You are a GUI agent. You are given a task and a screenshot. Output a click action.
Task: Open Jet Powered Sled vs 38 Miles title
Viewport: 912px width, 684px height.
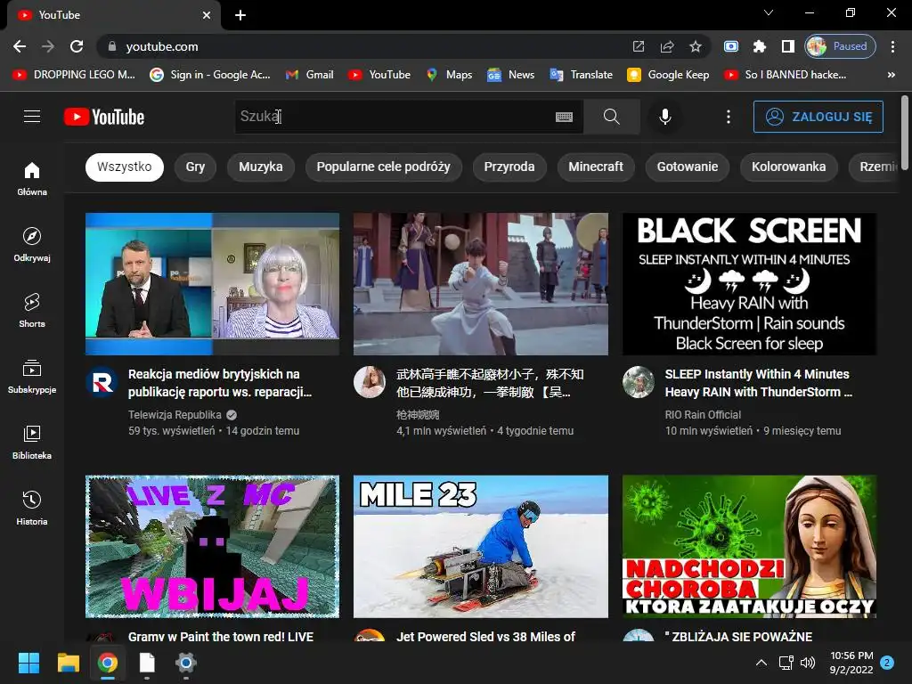(485, 637)
